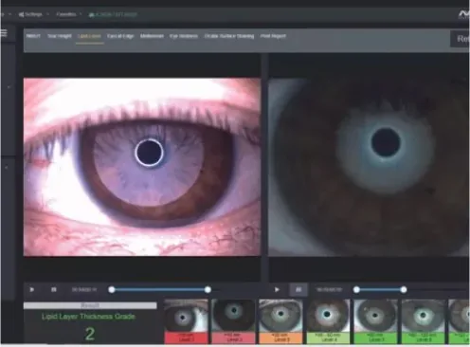470x347 pixels.
Task: Open the hamburger menu in left sidebar
Action: [x=4, y=33]
